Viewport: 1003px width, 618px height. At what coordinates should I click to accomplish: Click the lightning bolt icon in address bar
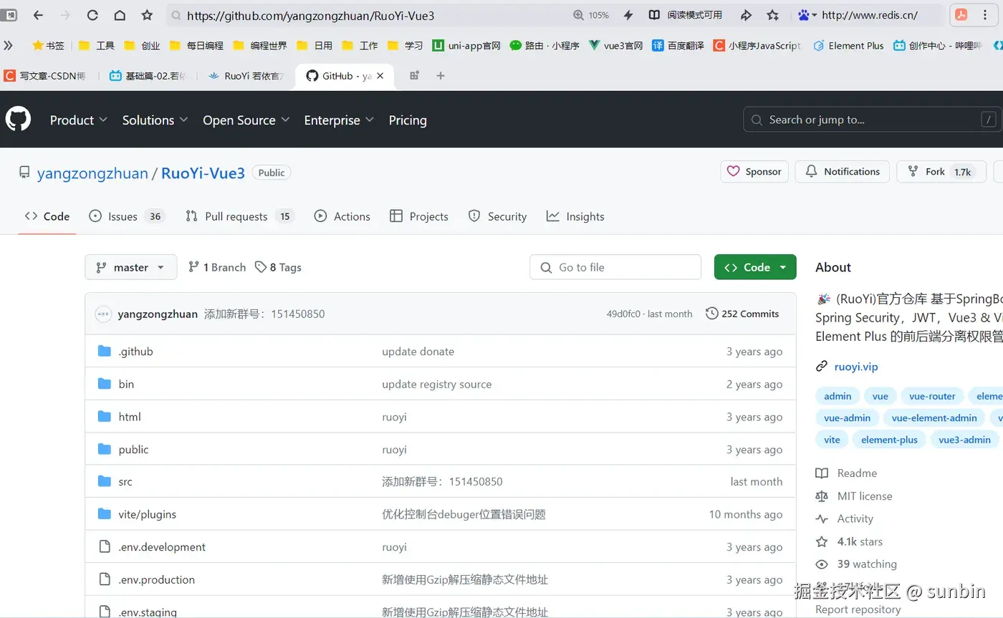click(x=628, y=15)
